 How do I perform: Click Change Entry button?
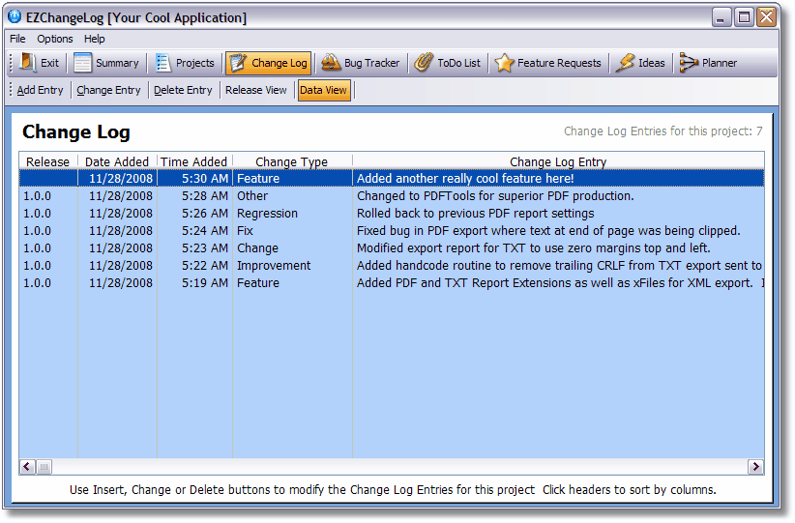click(108, 90)
